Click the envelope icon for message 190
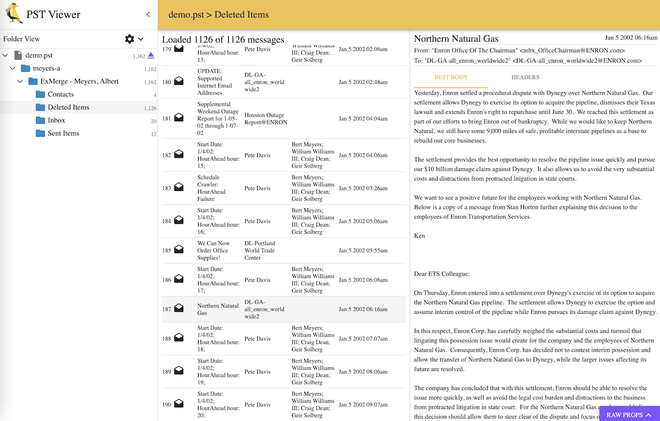This screenshot has width=660, height=421. (x=179, y=404)
